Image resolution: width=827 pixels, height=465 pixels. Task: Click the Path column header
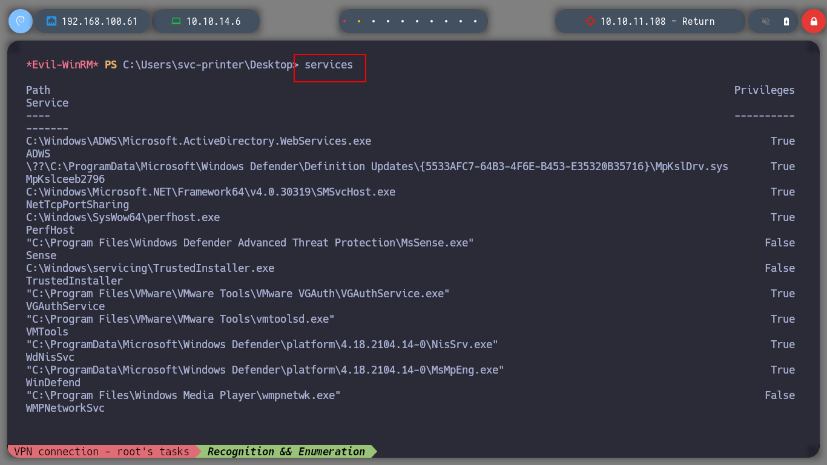[x=38, y=90]
